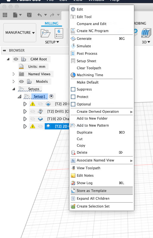Image resolution: width=153 pixels, height=238 pixels.
Task: Click the Edit gear icon in context menu
Action: pos(73,10)
